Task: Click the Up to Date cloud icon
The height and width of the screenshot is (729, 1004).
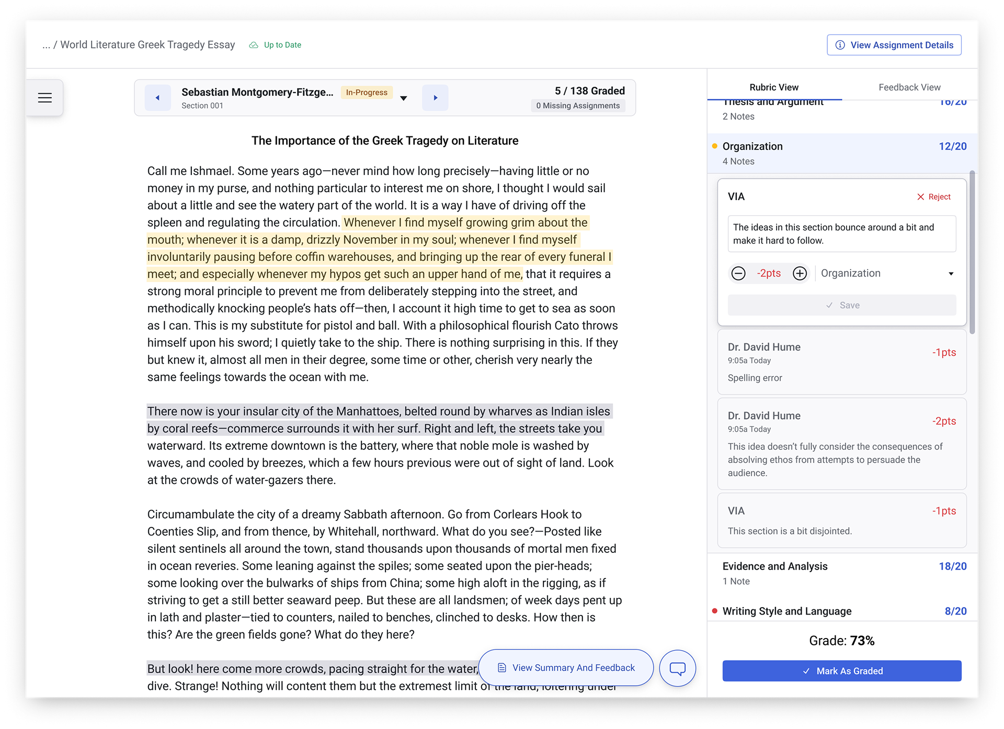Action: (254, 45)
